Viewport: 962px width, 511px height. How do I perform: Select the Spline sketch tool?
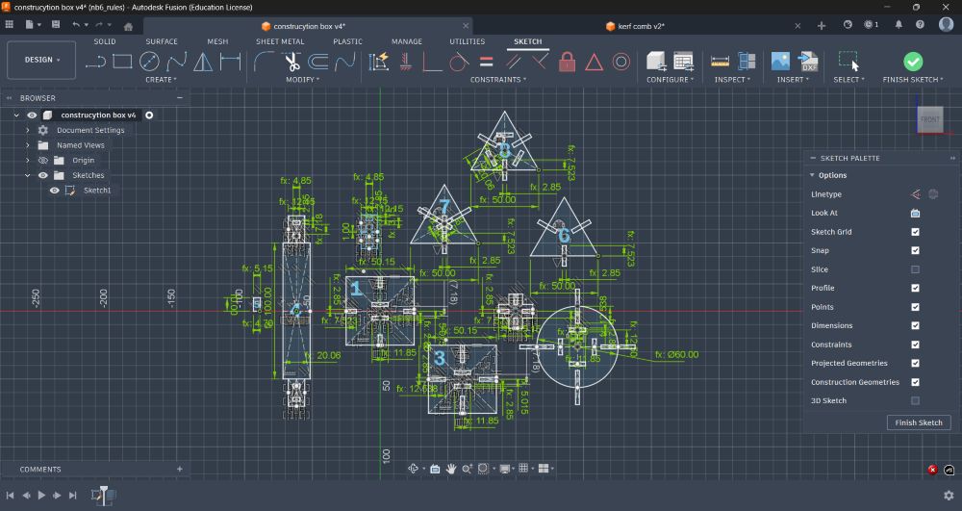[176, 62]
